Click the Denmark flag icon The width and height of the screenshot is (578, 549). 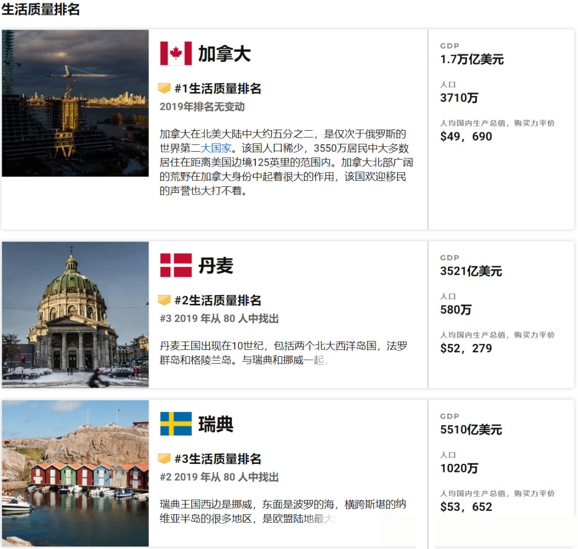(176, 265)
